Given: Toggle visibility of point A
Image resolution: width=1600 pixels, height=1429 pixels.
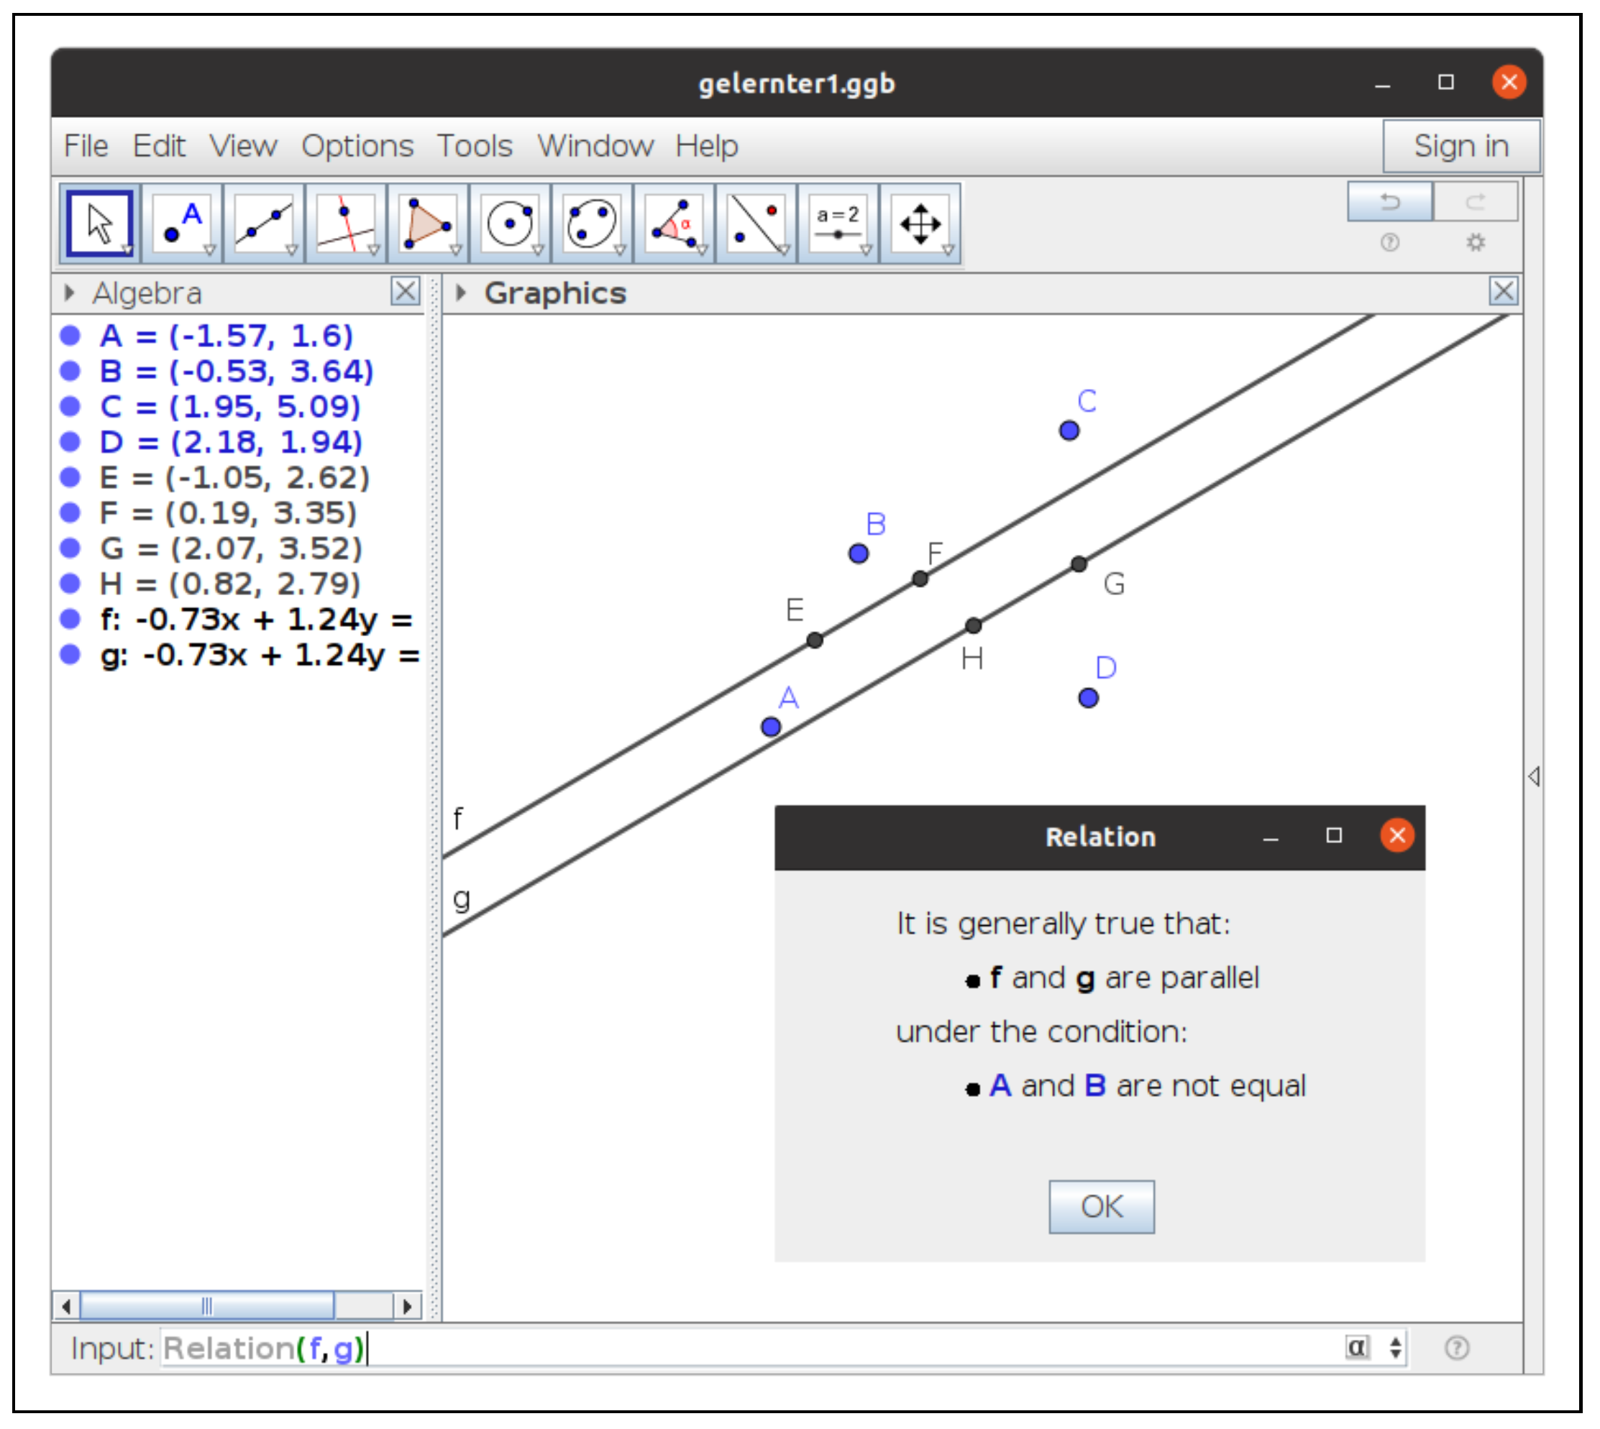Looking at the screenshot, I should coord(70,336).
